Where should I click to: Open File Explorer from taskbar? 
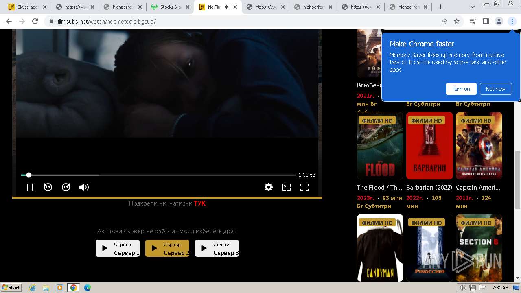(x=46, y=288)
